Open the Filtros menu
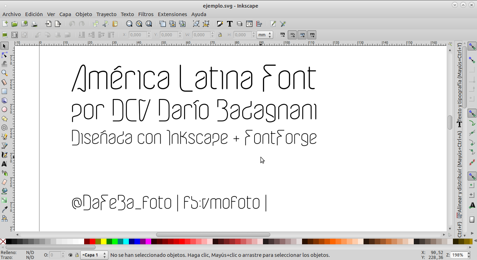 pos(146,14)
